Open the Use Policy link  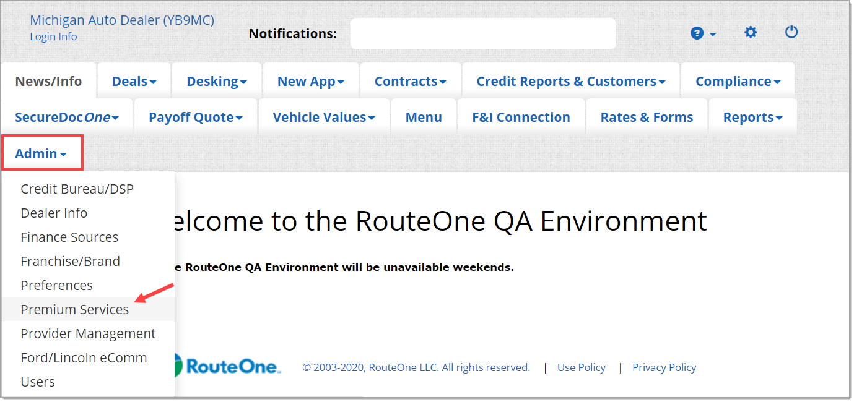coord(582,367)
